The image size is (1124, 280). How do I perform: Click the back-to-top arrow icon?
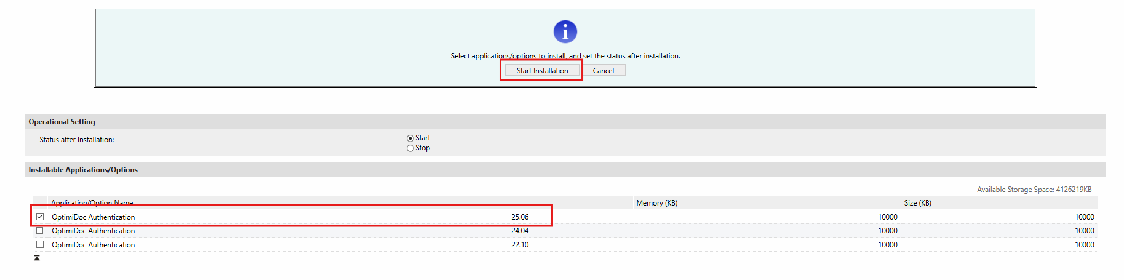[x=37, y=258]
